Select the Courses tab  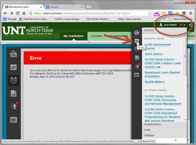click(x=97, y=36)
